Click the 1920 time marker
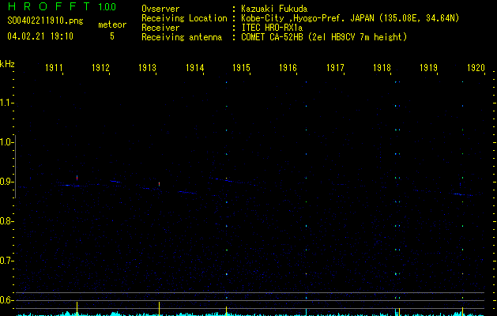This screenshot has width=497, height=316. [x=475, y=69]
